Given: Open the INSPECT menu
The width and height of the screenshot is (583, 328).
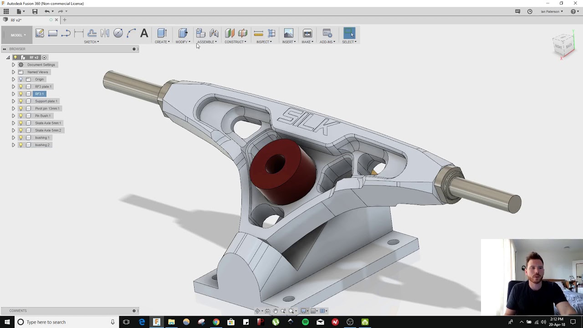Looking at the screenshot, I should [264, 42].
